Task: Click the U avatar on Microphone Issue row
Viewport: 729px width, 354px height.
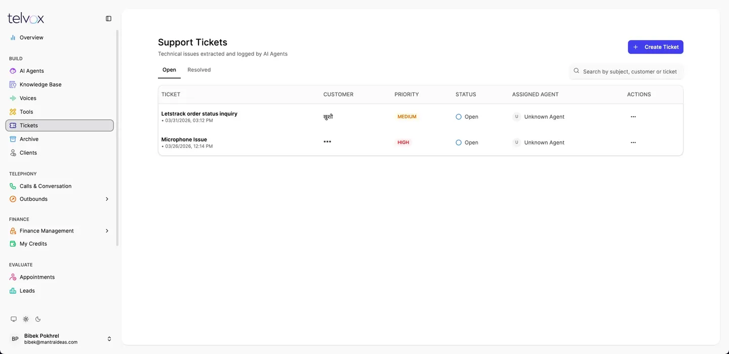Action: tap(516, 143)
